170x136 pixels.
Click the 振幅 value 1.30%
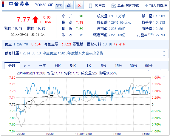point(160,16)
